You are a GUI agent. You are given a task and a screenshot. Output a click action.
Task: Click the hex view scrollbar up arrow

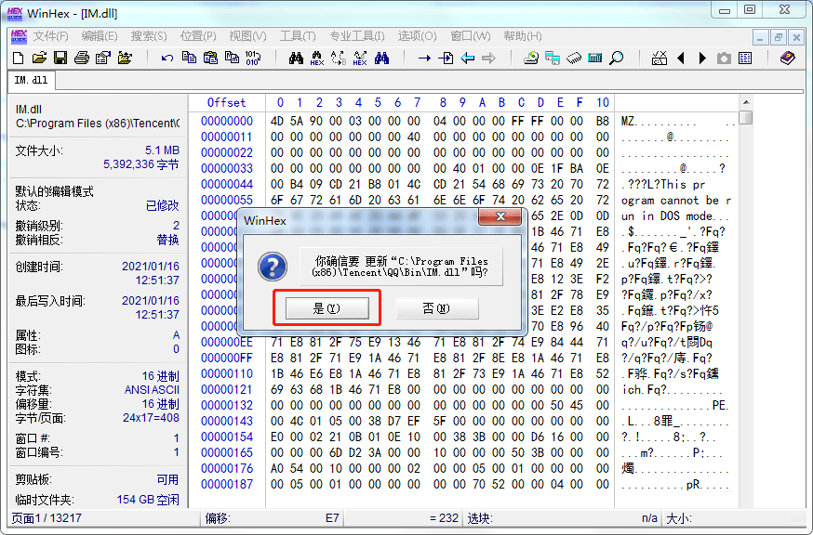(746, 102)
